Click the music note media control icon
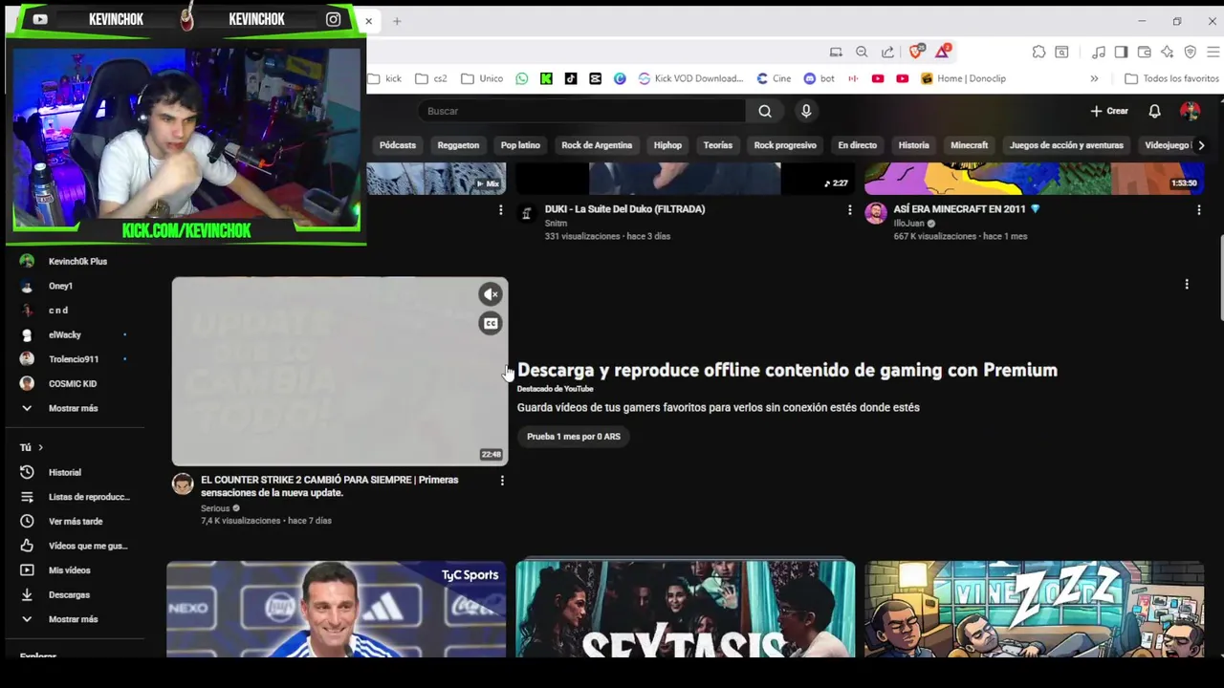The image size is (1224, 688). [x=1099, y=52]
